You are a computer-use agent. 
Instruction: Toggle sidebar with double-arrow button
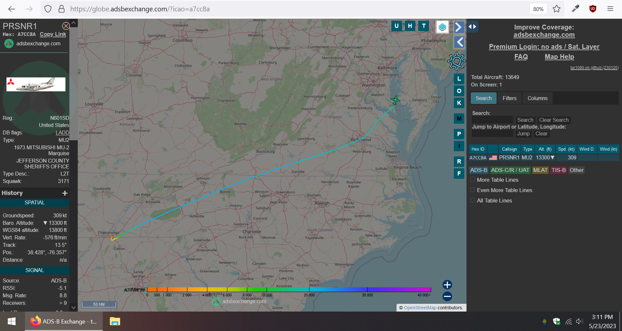coord(472,27)
